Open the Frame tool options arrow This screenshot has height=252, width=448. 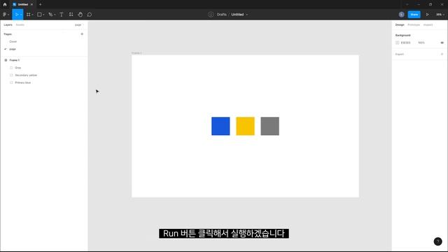(x=32, y=15)
